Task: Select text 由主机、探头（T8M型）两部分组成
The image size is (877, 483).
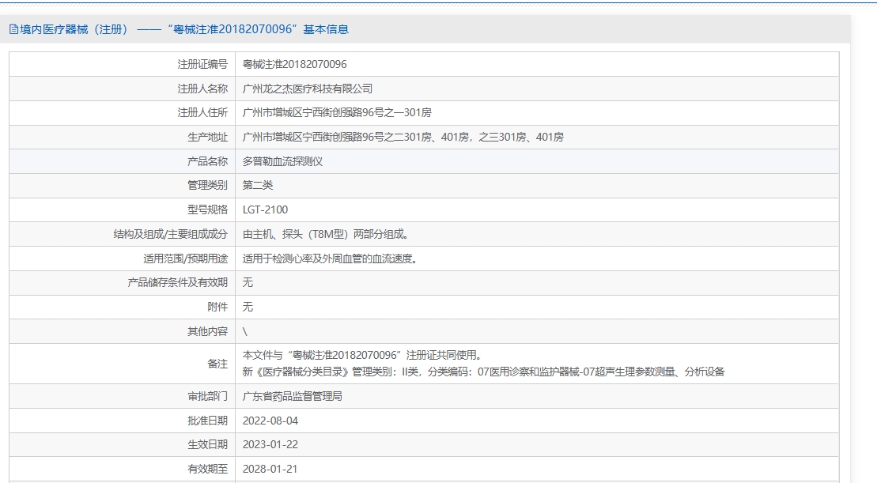Action: tap(327, 234)
